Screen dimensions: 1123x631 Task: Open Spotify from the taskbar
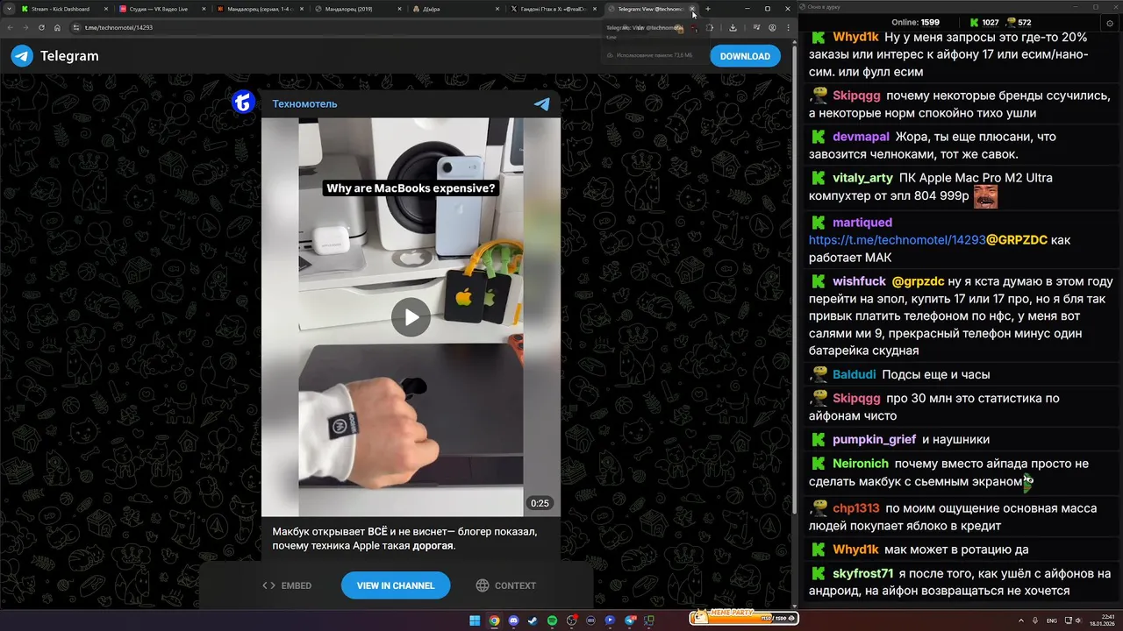552,620
